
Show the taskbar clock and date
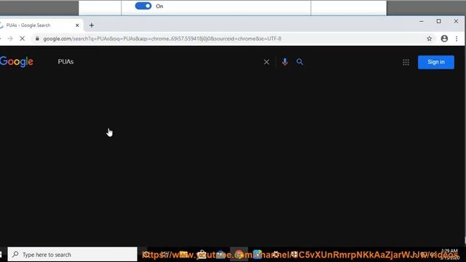coord(450,254)
